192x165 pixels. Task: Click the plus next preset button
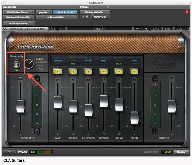click(84, 17)
